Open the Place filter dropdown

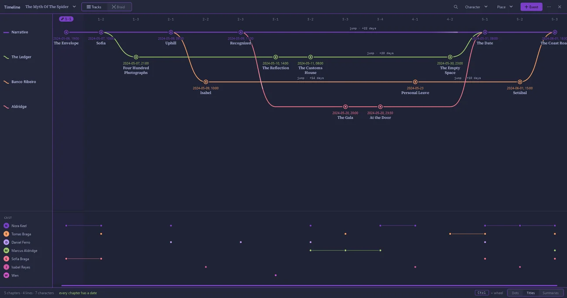tap(505, 7)
